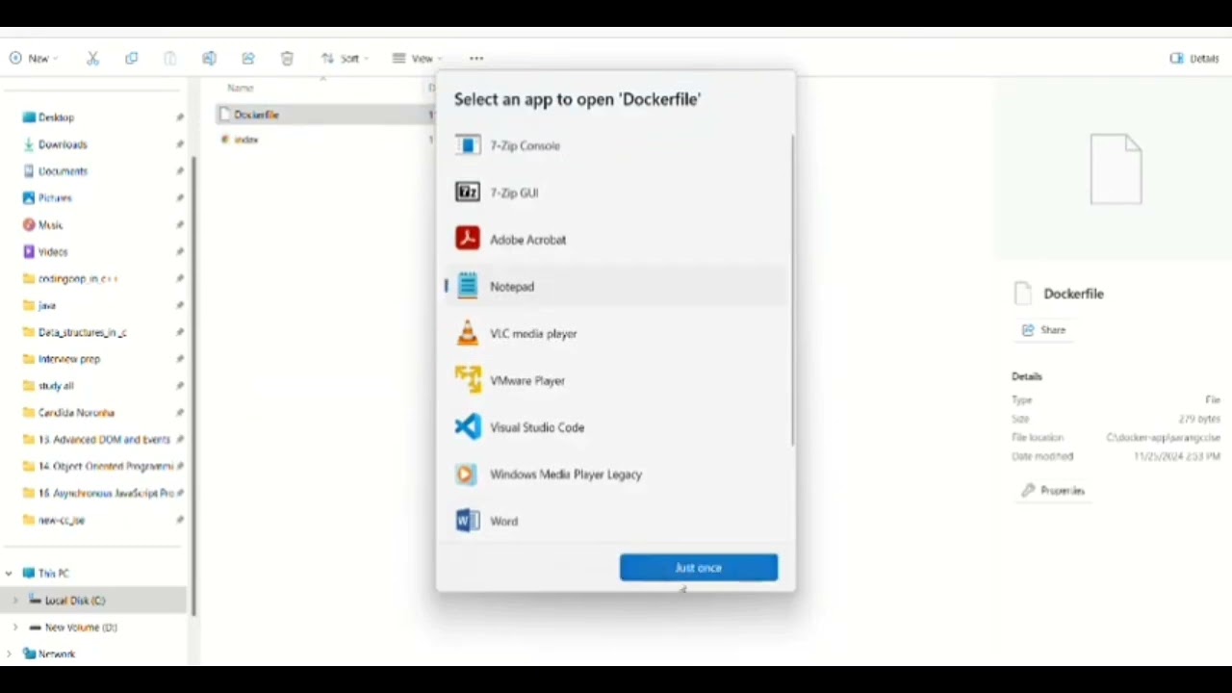
Task: Open Documents in the navigation pane
Action: pos(63,171)
